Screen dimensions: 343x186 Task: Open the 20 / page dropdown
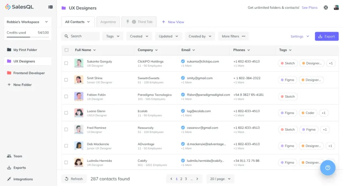(220, 179)
